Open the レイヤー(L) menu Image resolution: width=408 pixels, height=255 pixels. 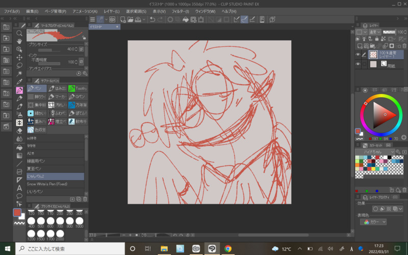coord(111,11)
